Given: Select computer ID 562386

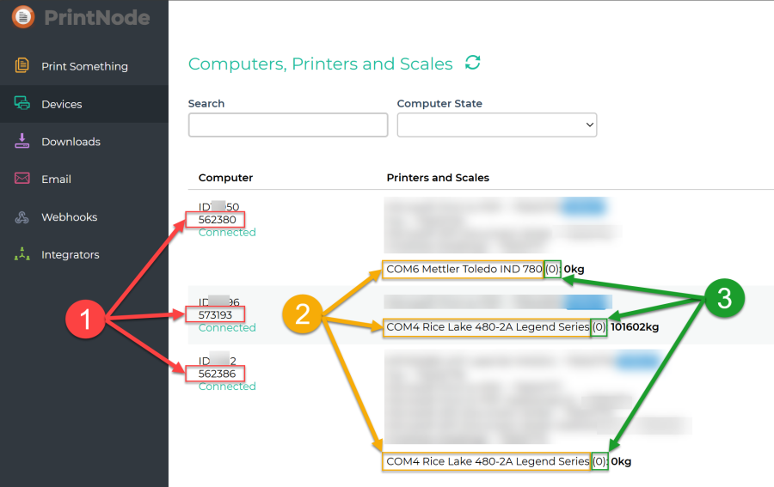Looking at the screenshot, I should tap(217, 374).
